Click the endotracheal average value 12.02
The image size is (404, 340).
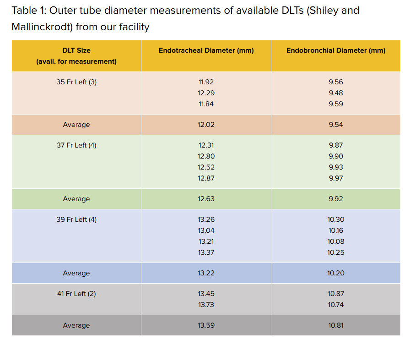206,125
